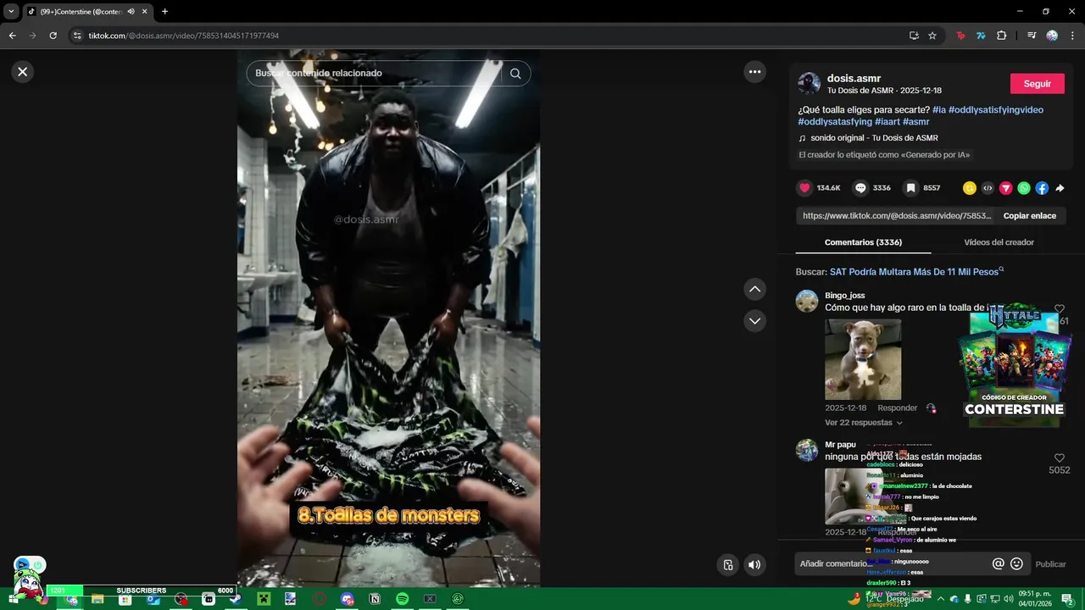This screenshot has height=610, width=1085.
Task: Share the video to WhatsApp
Action: coord(1024,188)
